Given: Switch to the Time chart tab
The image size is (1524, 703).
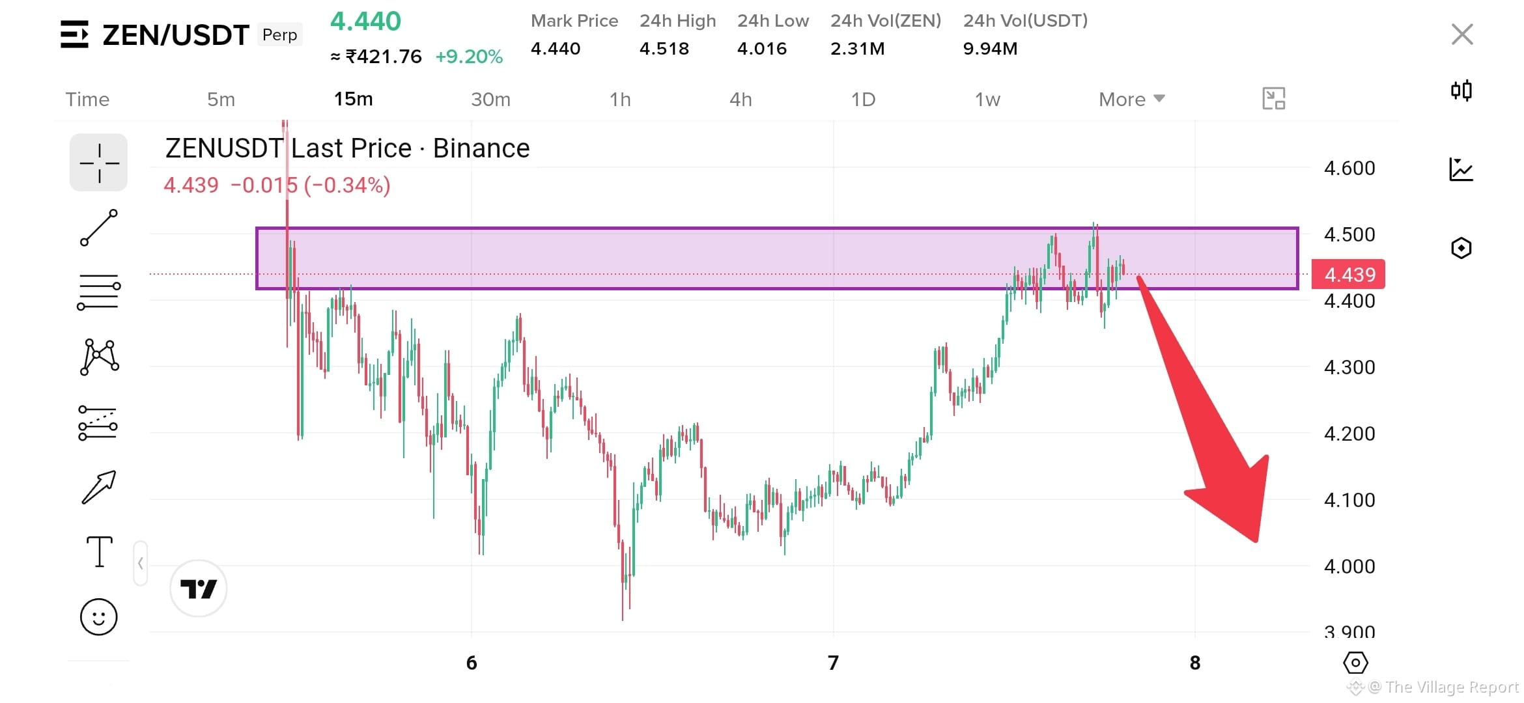Looking at the screenshot, I should point(87,100).
